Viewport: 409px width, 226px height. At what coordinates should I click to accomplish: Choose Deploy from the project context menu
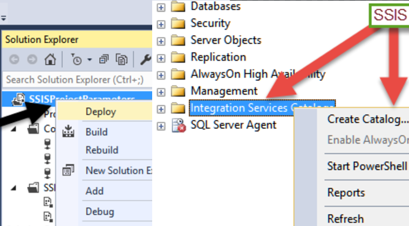101,112
